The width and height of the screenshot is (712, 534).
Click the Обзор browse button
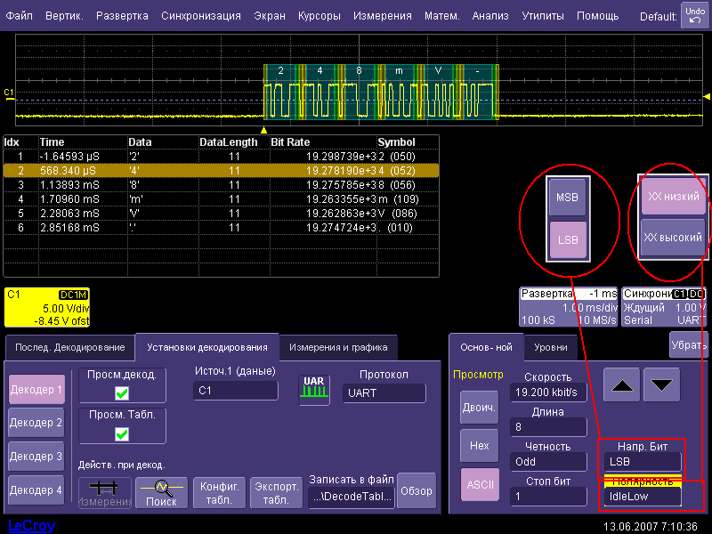click(416, 490)
